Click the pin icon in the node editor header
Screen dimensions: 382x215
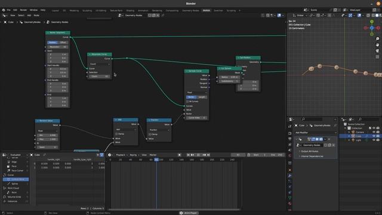(163, 15)
